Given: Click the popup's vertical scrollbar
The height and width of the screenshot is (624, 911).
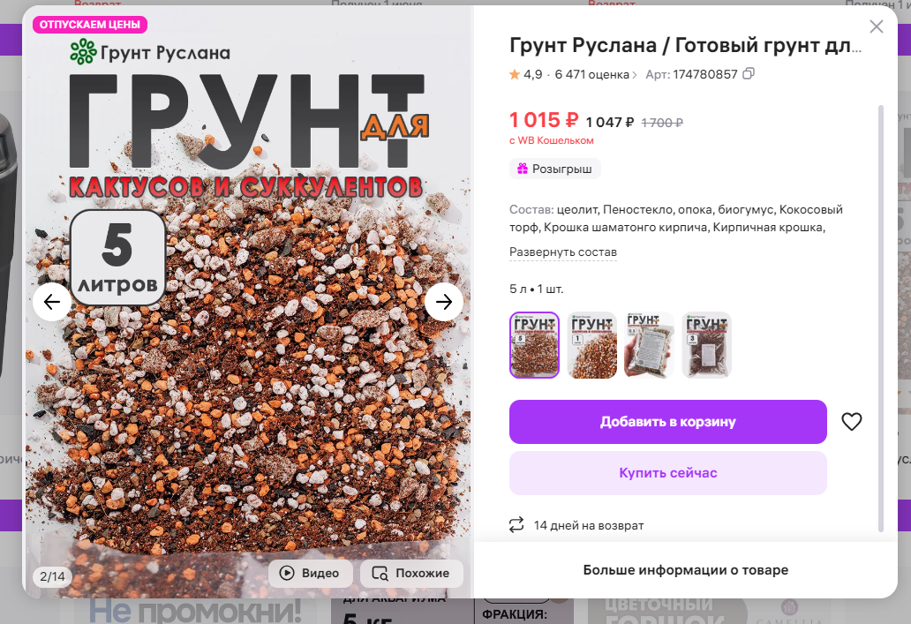Looking at the screenshot, I should (x=881, y=319).
